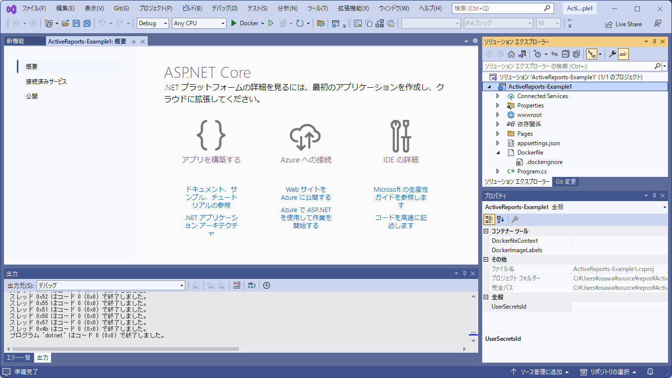Screen dimensions: 672x378
Task: Click the New Project toolbar icon
Action: pyautogui.click(x=48, y=23)
